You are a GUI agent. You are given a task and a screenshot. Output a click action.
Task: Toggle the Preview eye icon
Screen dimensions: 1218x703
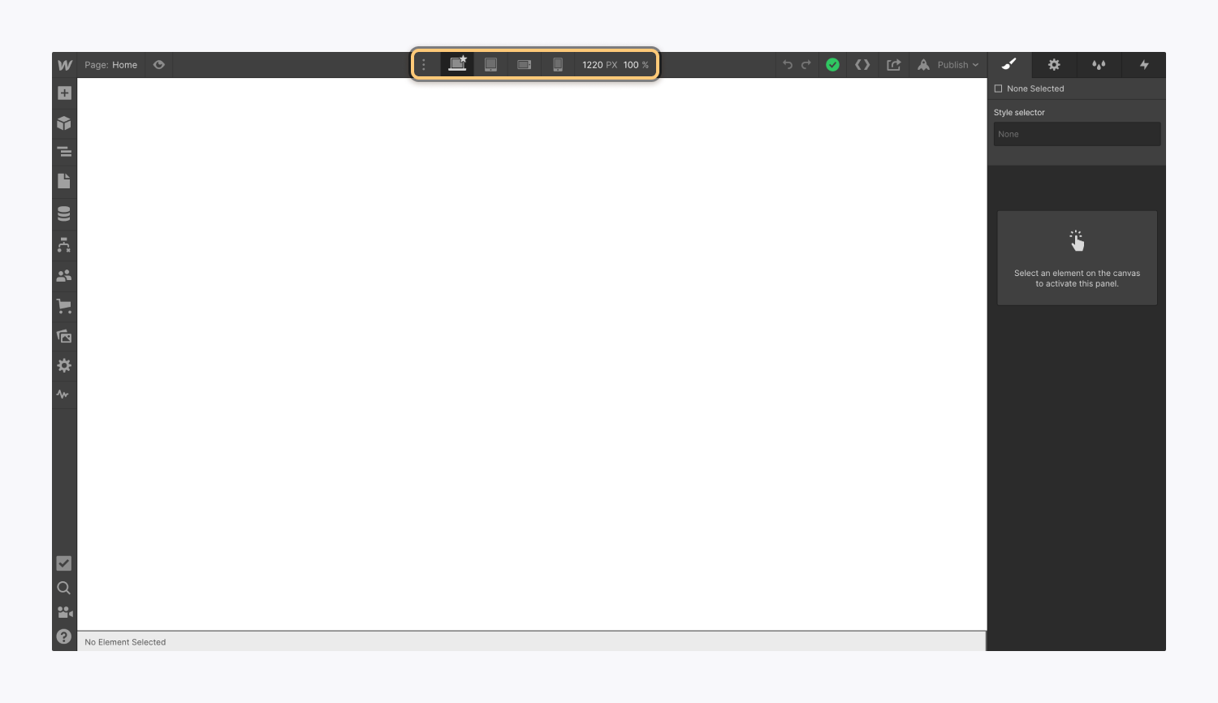[159, 65]
